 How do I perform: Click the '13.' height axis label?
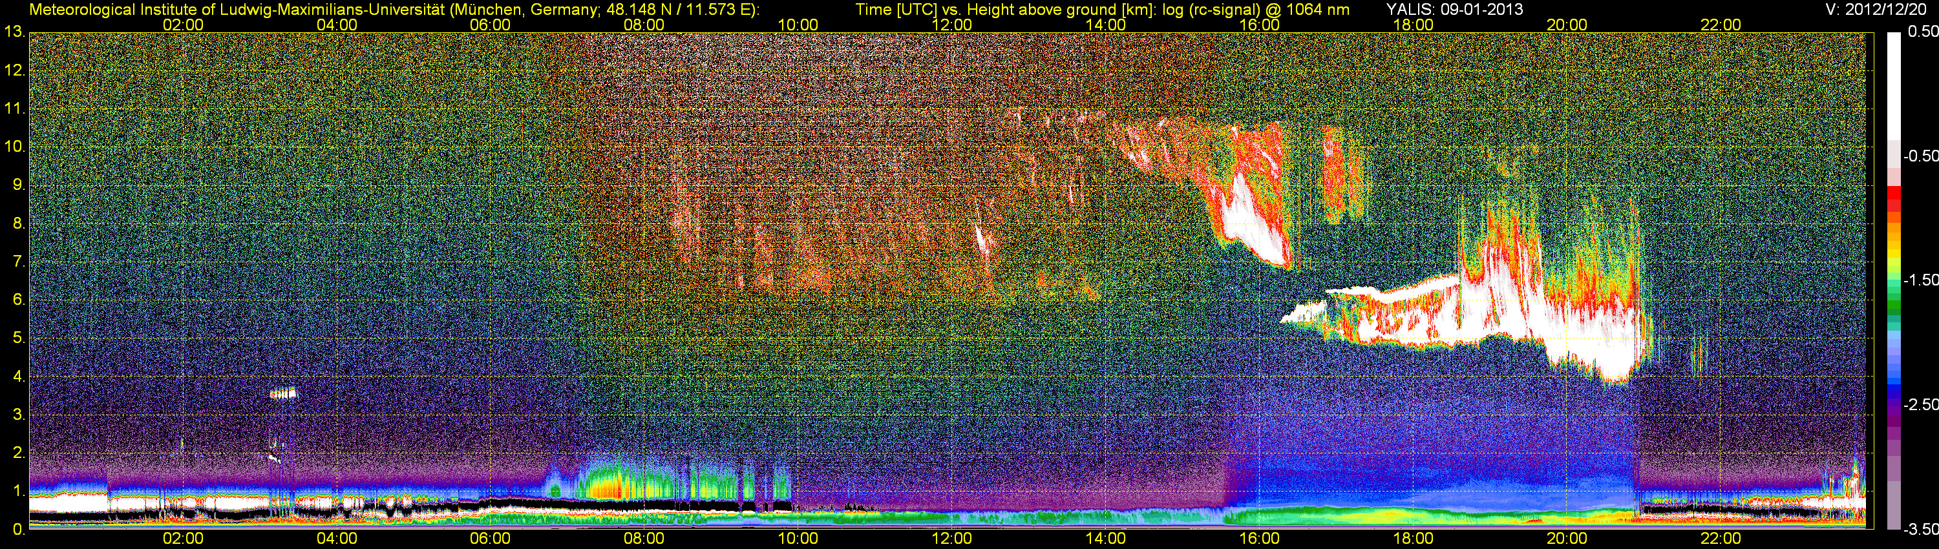pos(15,32)
